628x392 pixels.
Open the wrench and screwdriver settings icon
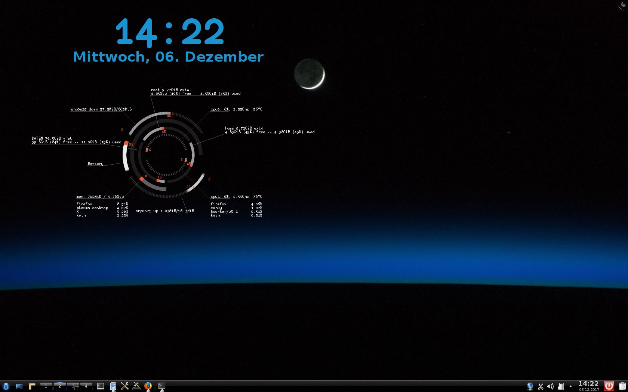tap(125, 386)
